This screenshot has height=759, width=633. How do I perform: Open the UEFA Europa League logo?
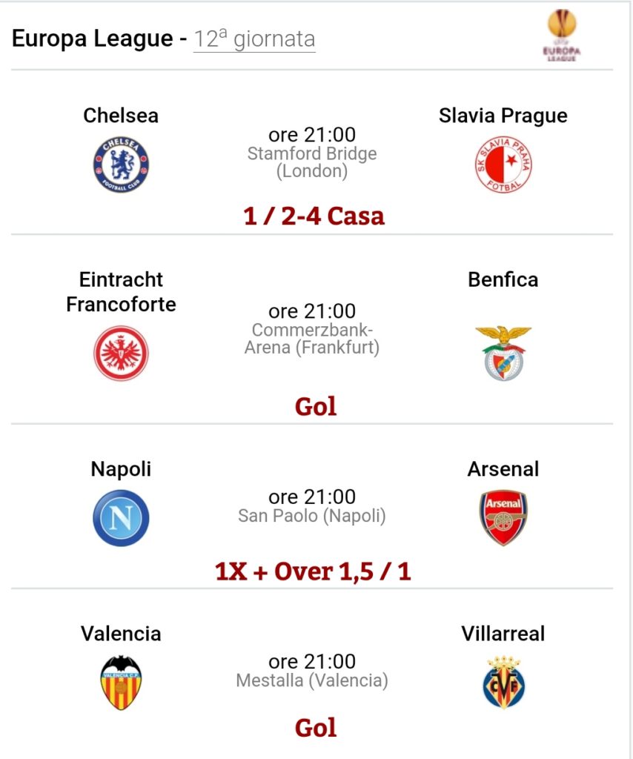562,36
